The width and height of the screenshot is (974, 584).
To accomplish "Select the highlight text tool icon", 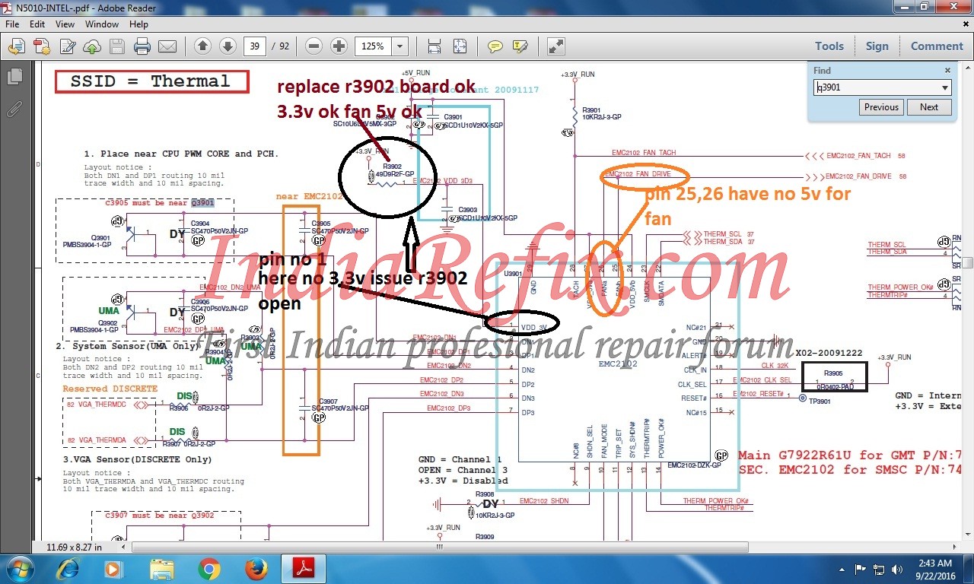I will point(520,46).
